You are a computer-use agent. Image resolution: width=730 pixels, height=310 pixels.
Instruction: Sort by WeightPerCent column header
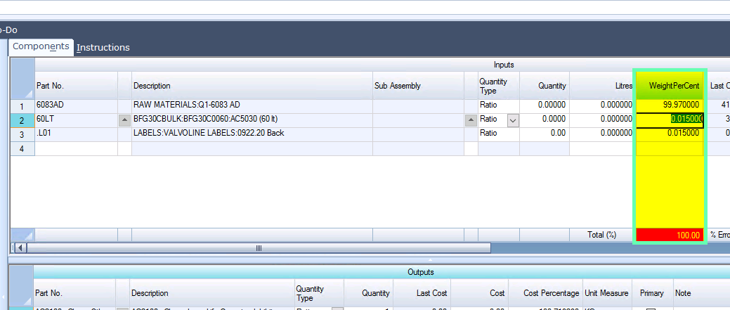(x=670, y=86)
